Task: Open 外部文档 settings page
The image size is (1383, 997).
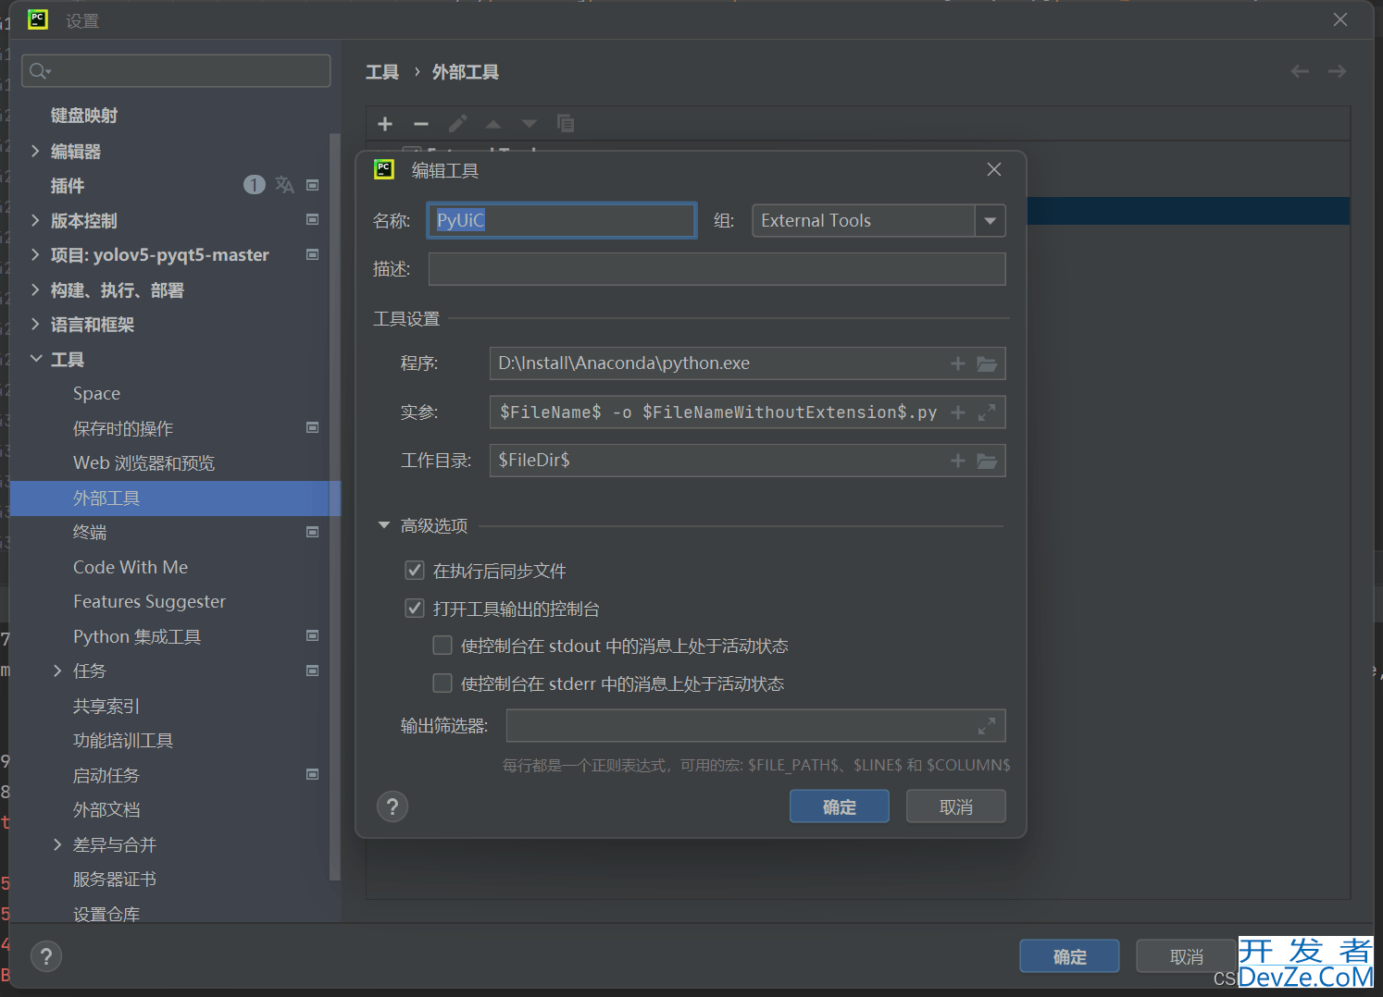Action: [x=106, y=810]
